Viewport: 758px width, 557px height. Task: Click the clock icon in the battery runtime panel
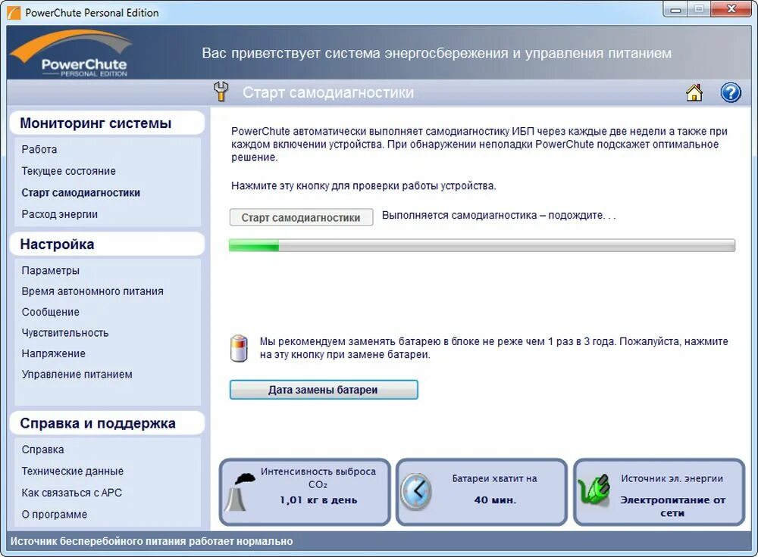tap(415, 492)
